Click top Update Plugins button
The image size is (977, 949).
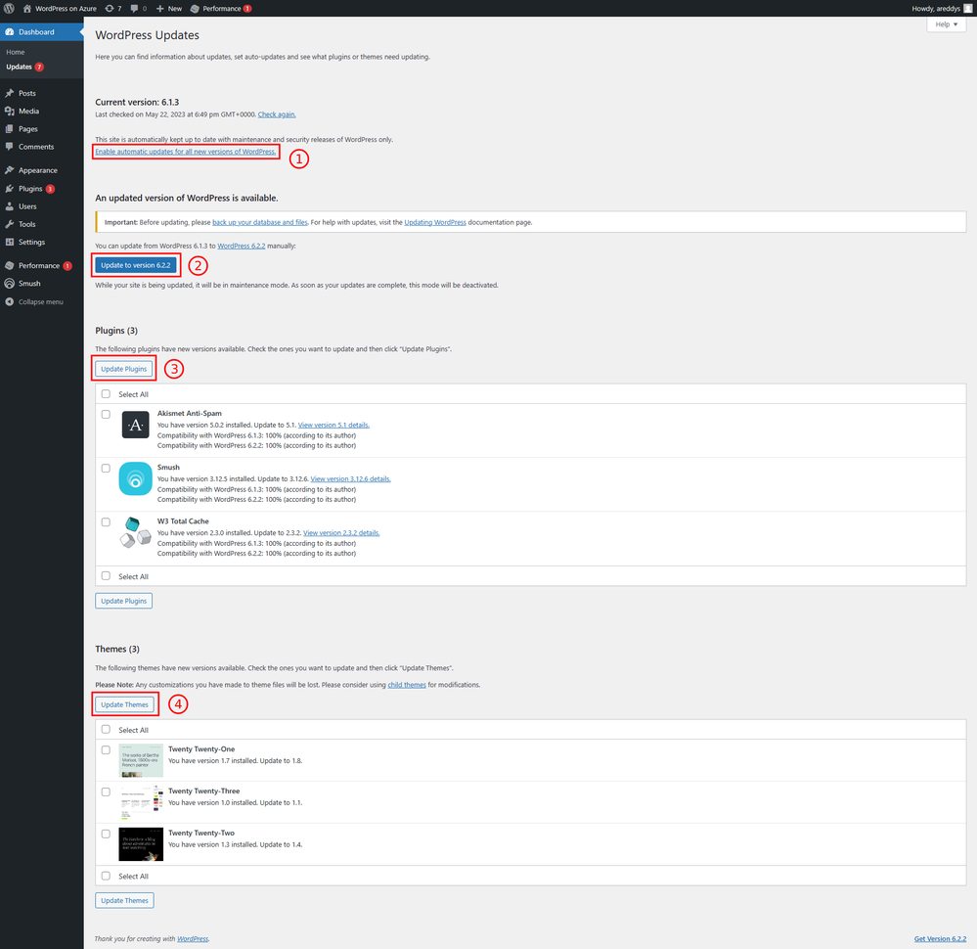[124, 369]
